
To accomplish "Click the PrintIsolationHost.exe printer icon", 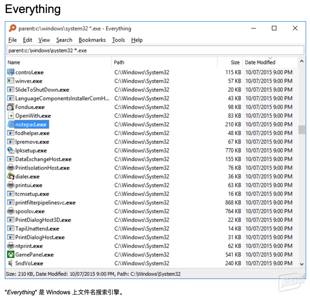I will [x=11, y=168].
